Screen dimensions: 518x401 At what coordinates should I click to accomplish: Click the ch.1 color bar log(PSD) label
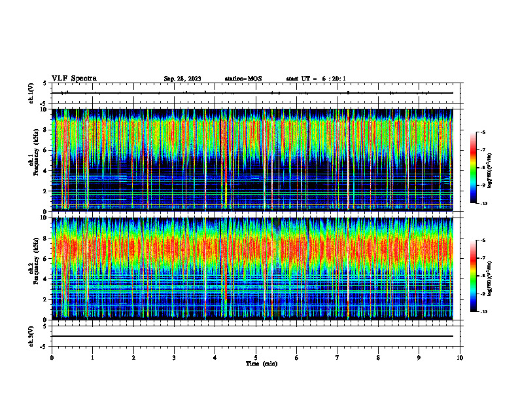point(489,170)
